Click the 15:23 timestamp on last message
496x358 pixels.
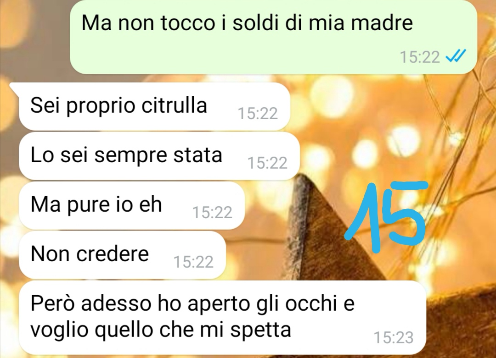394,337
